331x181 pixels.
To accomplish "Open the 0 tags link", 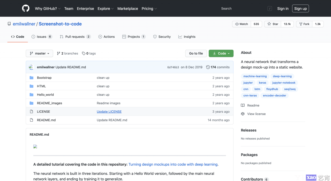I will point(89,53).
